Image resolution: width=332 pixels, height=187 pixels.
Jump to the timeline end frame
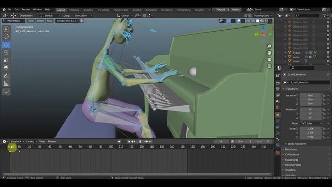tap(150, 142)
